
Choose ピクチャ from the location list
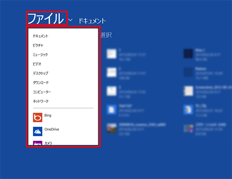(38, 45)
